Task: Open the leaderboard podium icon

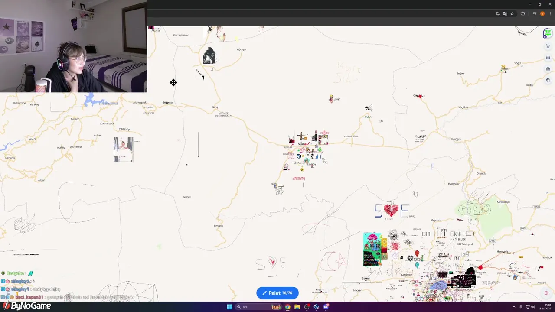Action: click(x=548, y=69)
